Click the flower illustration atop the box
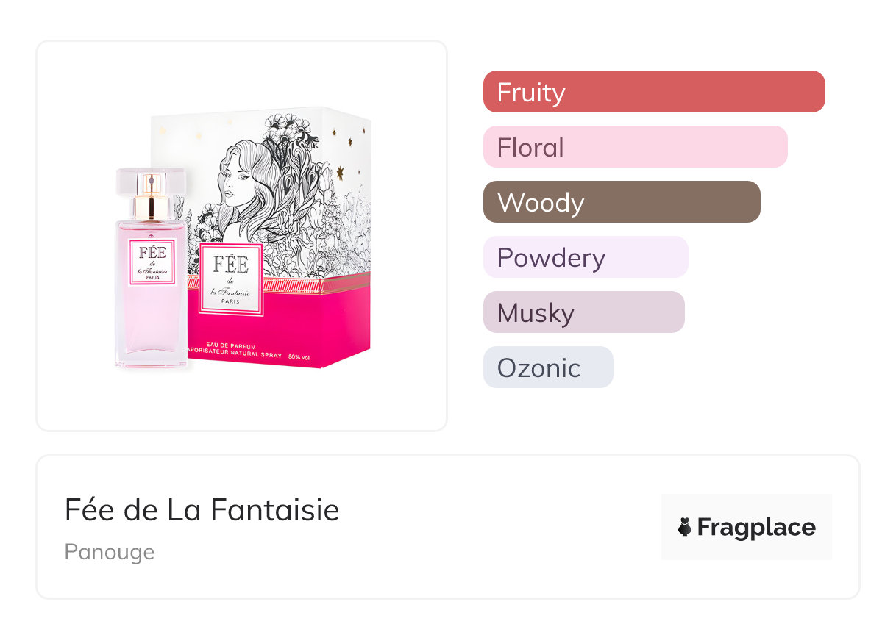896x635 pixels. point(287,132)
